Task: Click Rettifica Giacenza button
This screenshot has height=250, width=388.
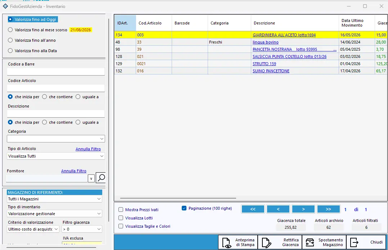Action: [280, 242]
